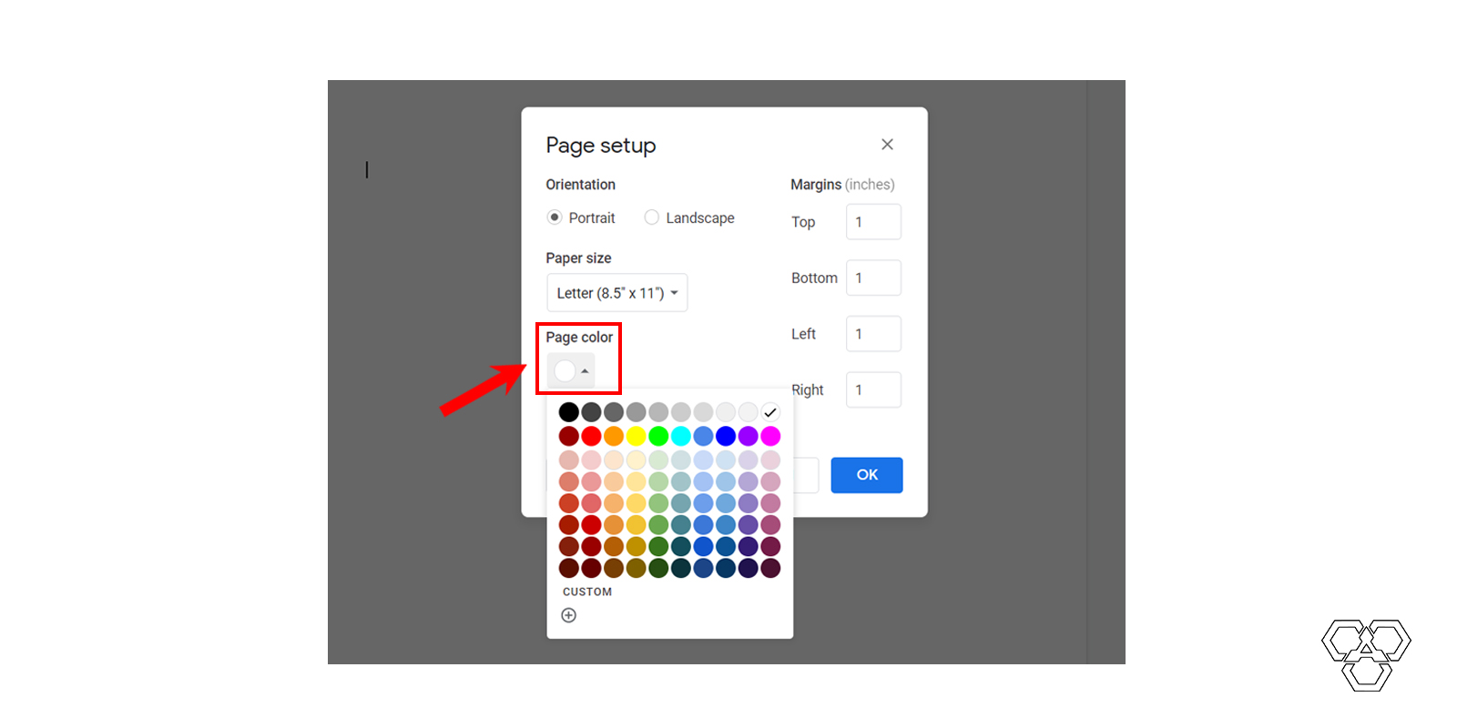Open the Letter paper size dropdown

[x=617, y=293]
